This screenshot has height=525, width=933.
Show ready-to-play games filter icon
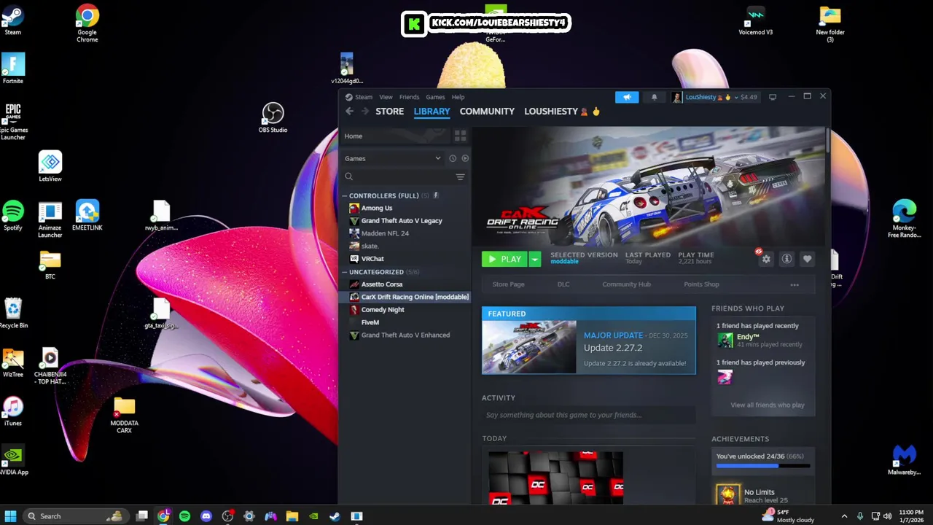(465, 158)
